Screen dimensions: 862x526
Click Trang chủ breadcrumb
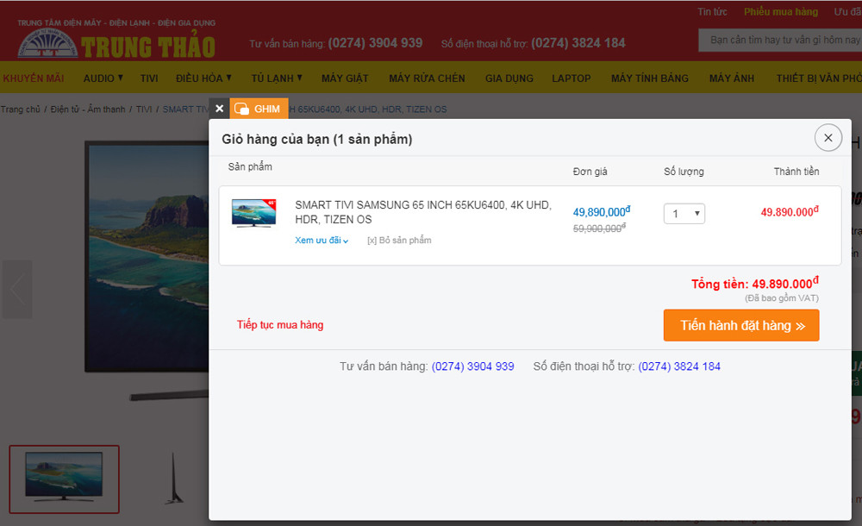pyautogui.click(x=21, y=110)
